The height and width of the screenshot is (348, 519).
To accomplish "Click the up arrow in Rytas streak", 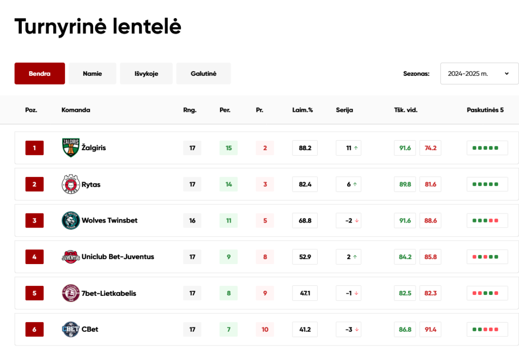I will click(355, 184).
